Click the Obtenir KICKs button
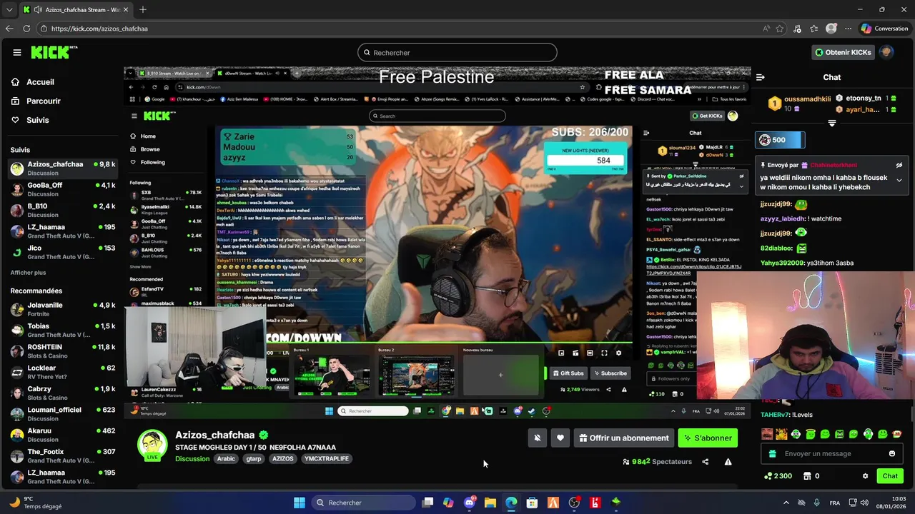The height and width of the screenshot is (514, 915). pos(844,52)
